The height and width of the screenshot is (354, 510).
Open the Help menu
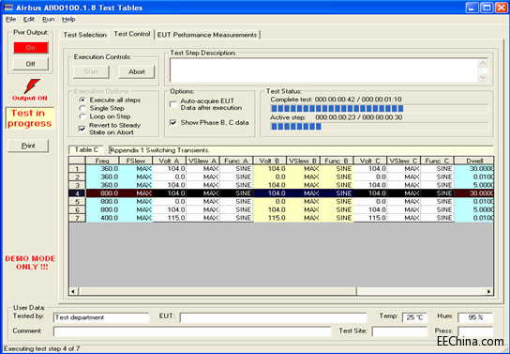tap(68, 19)
